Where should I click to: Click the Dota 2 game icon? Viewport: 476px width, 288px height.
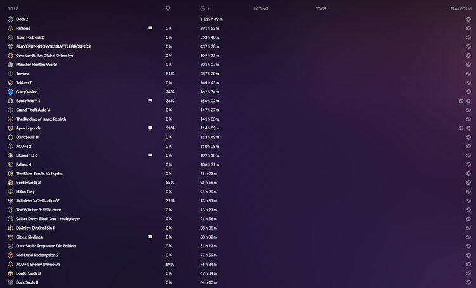pos(10,19)
